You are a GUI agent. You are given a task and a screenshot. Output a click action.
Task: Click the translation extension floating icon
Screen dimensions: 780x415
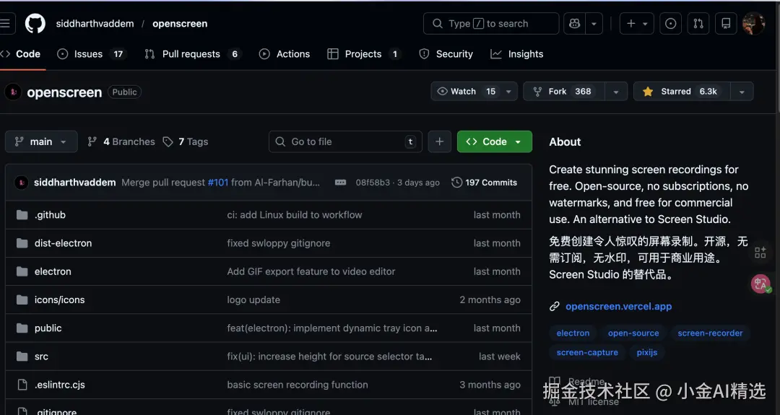coord(760,284)
